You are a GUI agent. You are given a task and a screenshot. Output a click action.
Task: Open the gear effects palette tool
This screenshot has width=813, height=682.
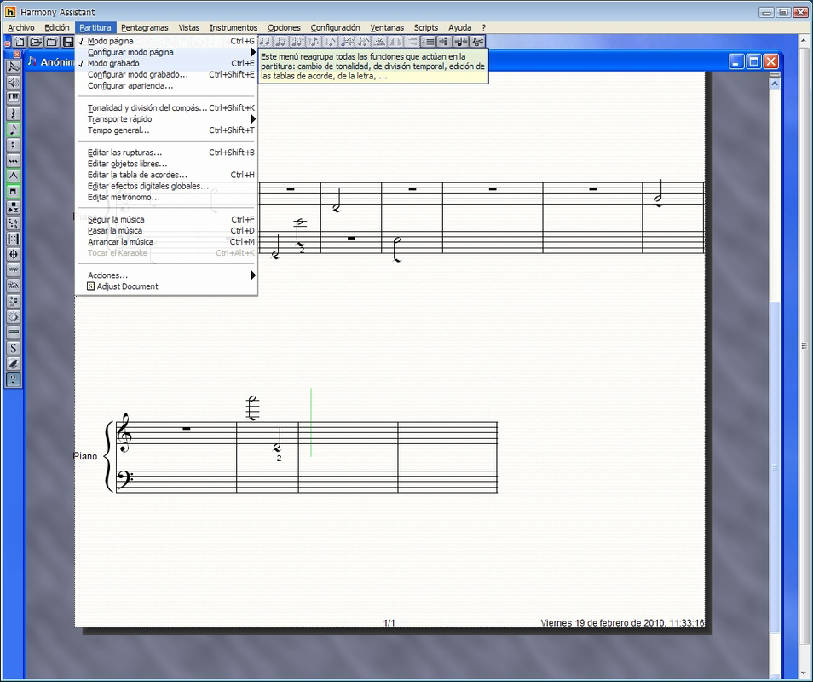pos(14,317)
